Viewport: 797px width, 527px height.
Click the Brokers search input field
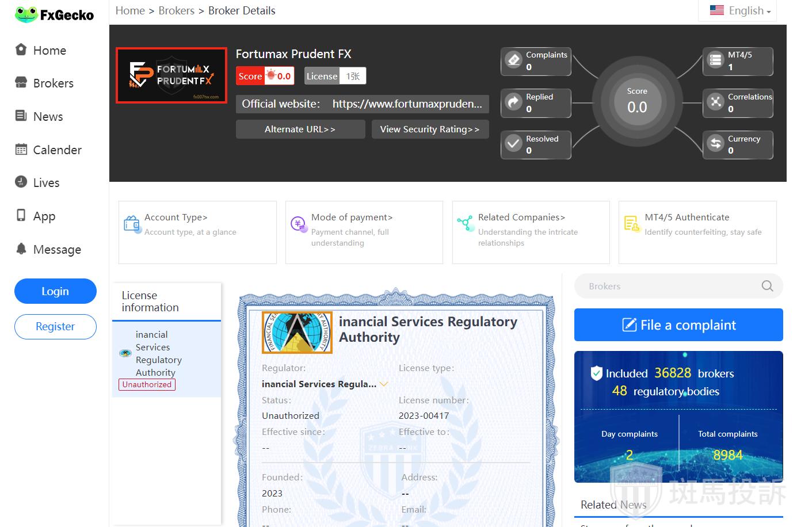(x=668, y=286)
